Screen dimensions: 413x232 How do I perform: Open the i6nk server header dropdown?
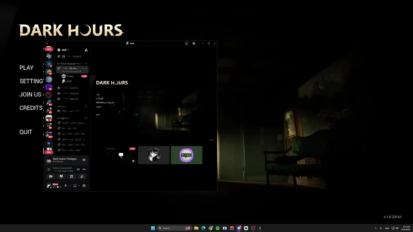pyautogui.click(x=63, y=50)
